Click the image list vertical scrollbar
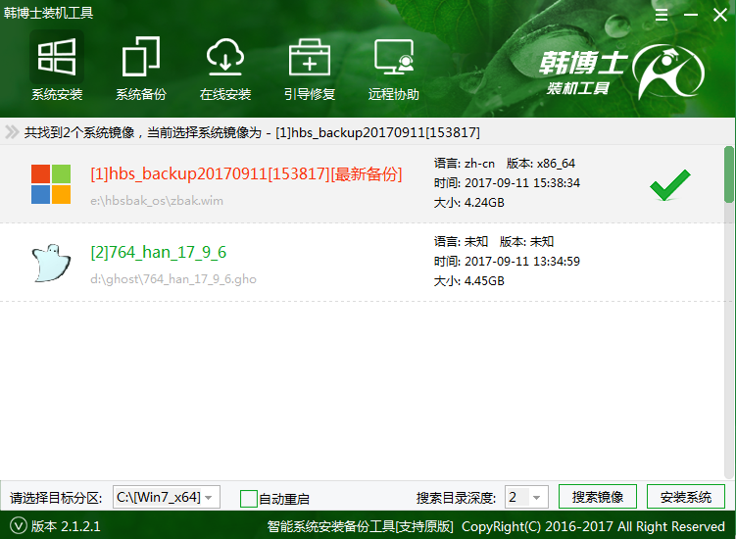Screen dimensions: 736x539 coord(728,174)
